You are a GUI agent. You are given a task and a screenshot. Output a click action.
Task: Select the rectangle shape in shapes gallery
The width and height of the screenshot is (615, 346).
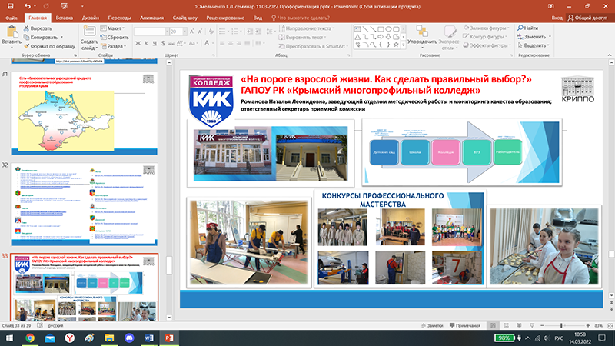[x=381, y=29]
